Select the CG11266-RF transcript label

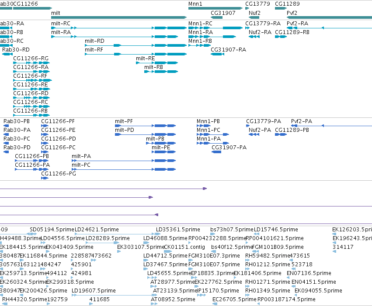(x=30, y=76)
